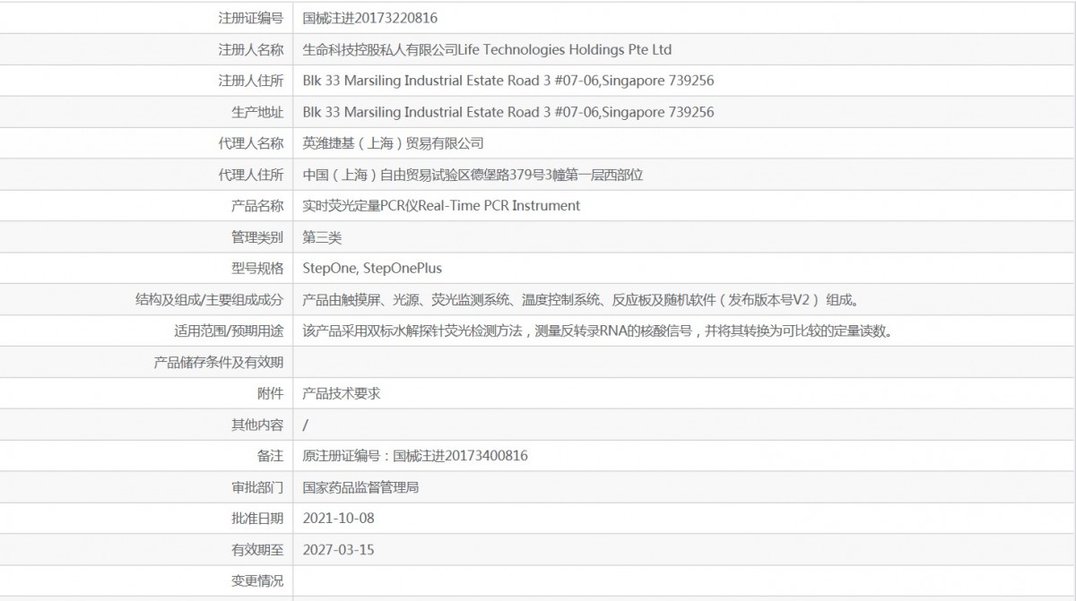Select the 产品名称 label
This screenshot has width=1076, height=601.
pos(257,206)
